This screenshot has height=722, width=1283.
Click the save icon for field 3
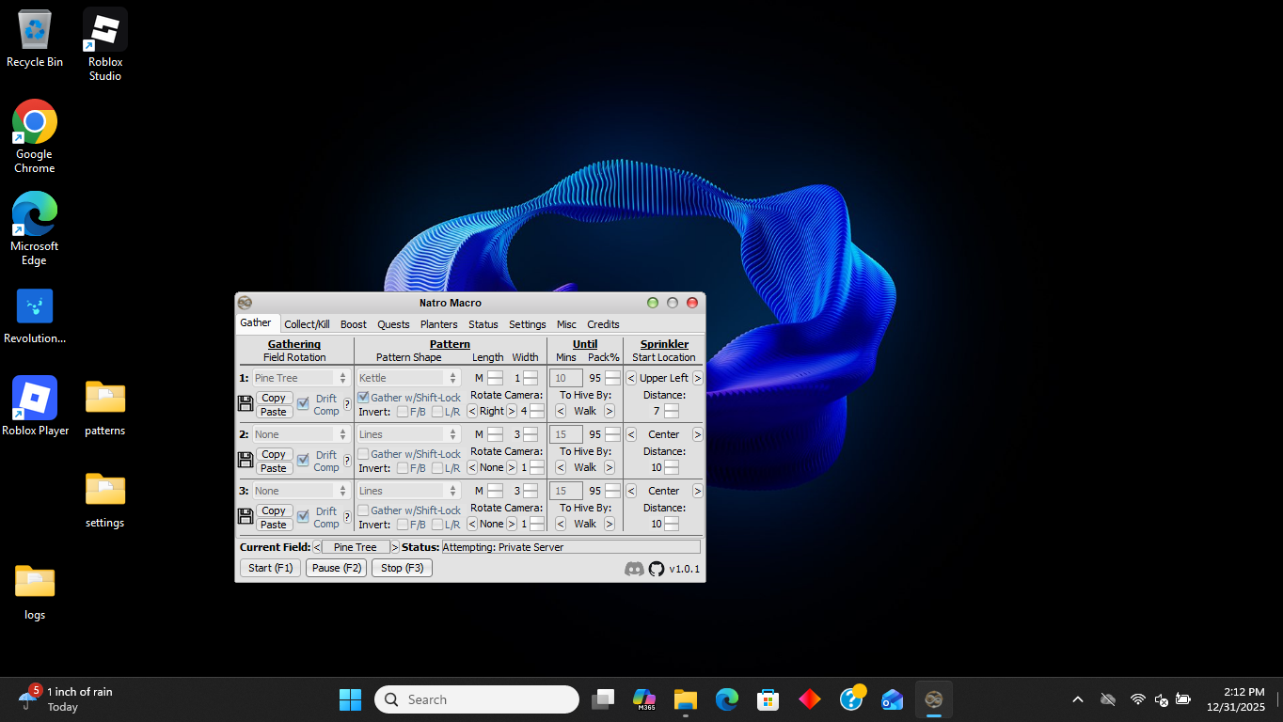click(246, 516)
